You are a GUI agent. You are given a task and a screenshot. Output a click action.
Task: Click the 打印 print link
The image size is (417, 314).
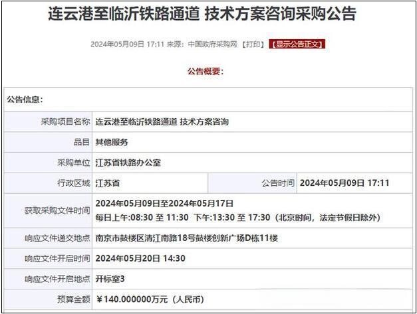pos(253,44)
